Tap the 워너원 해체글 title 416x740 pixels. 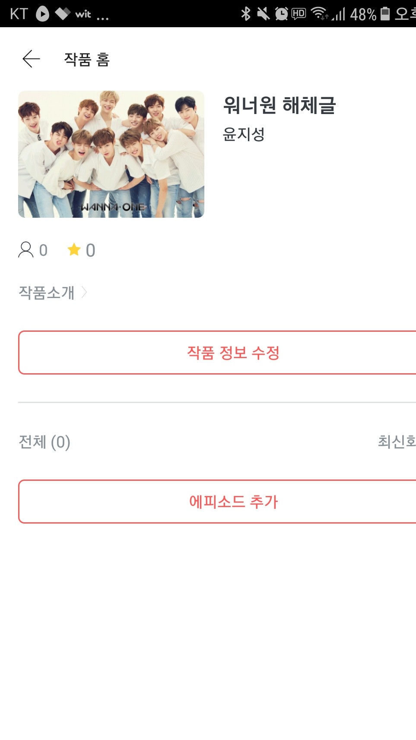click(279, 105)
